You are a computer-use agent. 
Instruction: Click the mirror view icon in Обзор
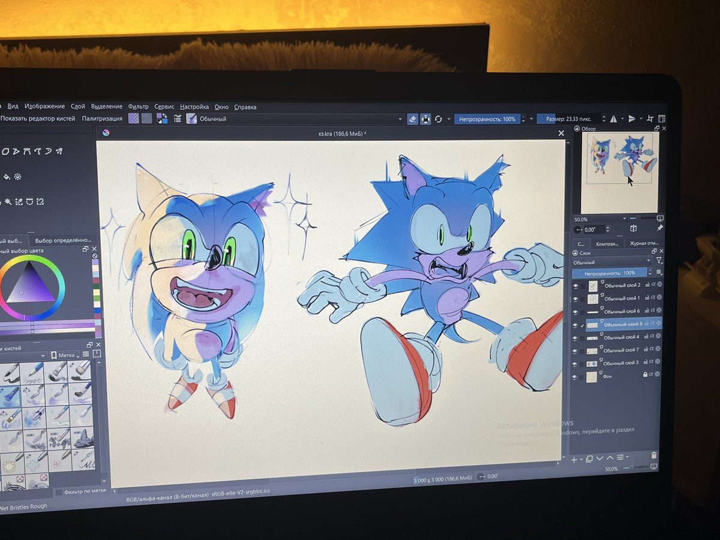point(633,229)
